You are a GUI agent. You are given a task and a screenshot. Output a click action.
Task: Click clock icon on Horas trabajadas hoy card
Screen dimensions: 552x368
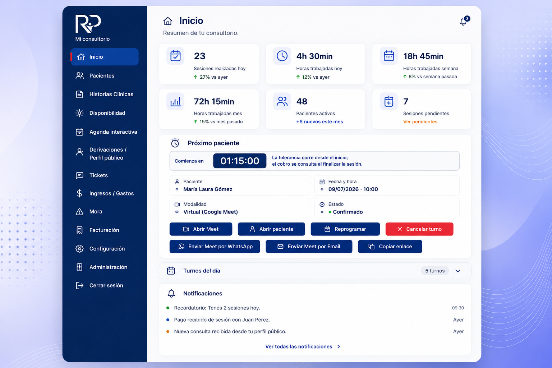[x=282, y=56]
